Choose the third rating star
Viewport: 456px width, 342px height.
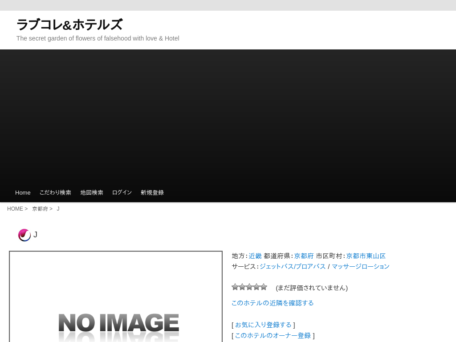(249, 287)
